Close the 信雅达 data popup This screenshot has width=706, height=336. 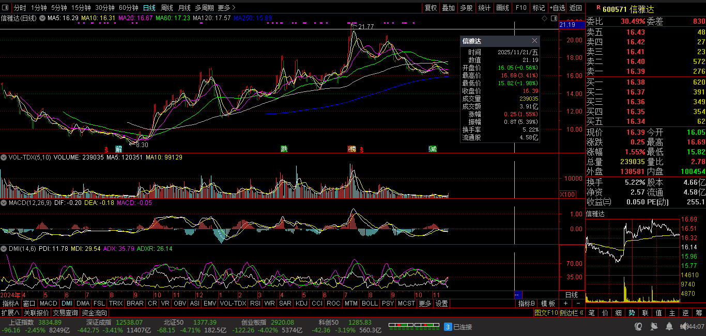tap(535, 41)
